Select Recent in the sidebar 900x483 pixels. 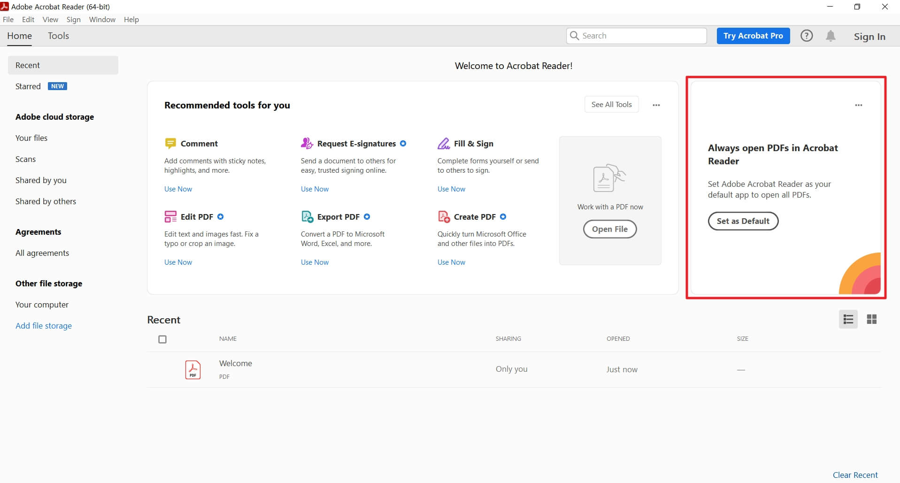click(x=63, y=65)
